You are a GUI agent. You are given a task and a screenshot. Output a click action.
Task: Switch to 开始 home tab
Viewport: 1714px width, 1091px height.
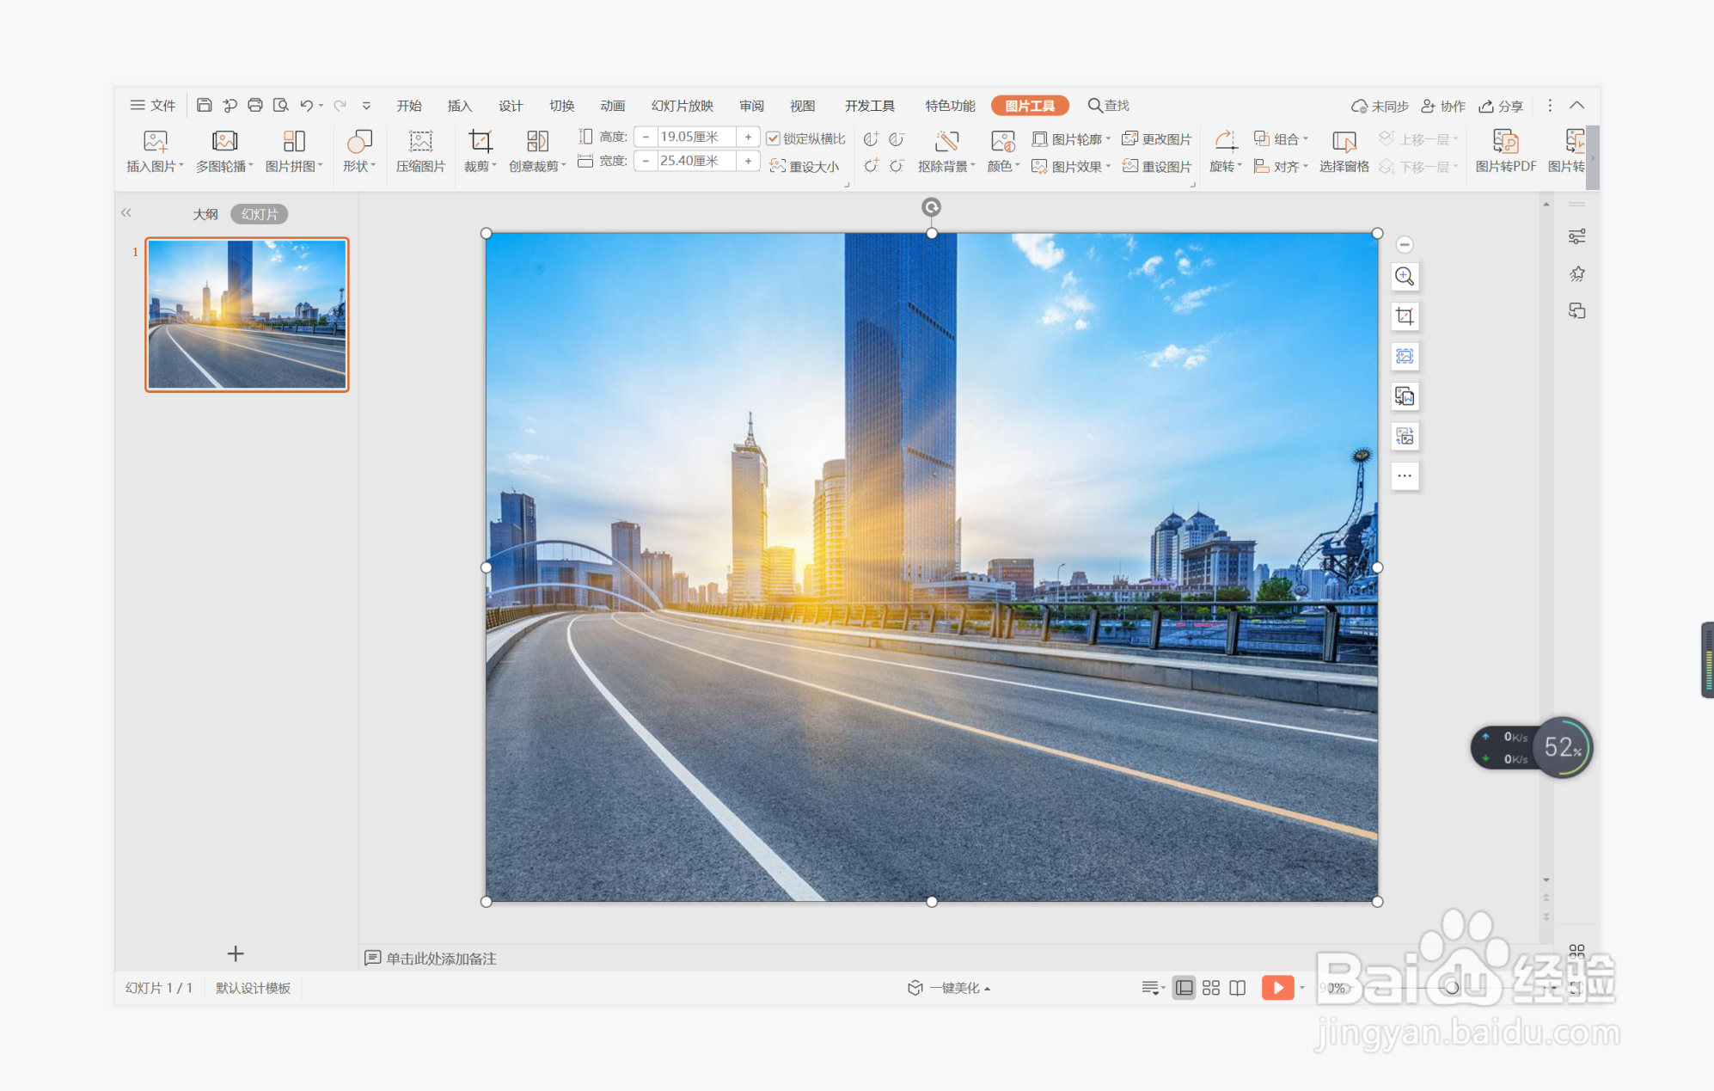pos(409,105)
